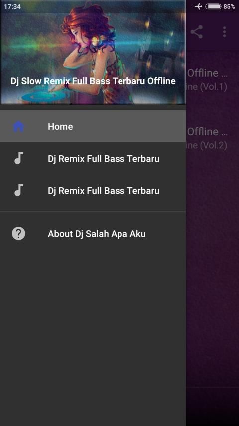The image size is (239, 426).
Task: Tap the second music note icon
Action: coord(19,190)
